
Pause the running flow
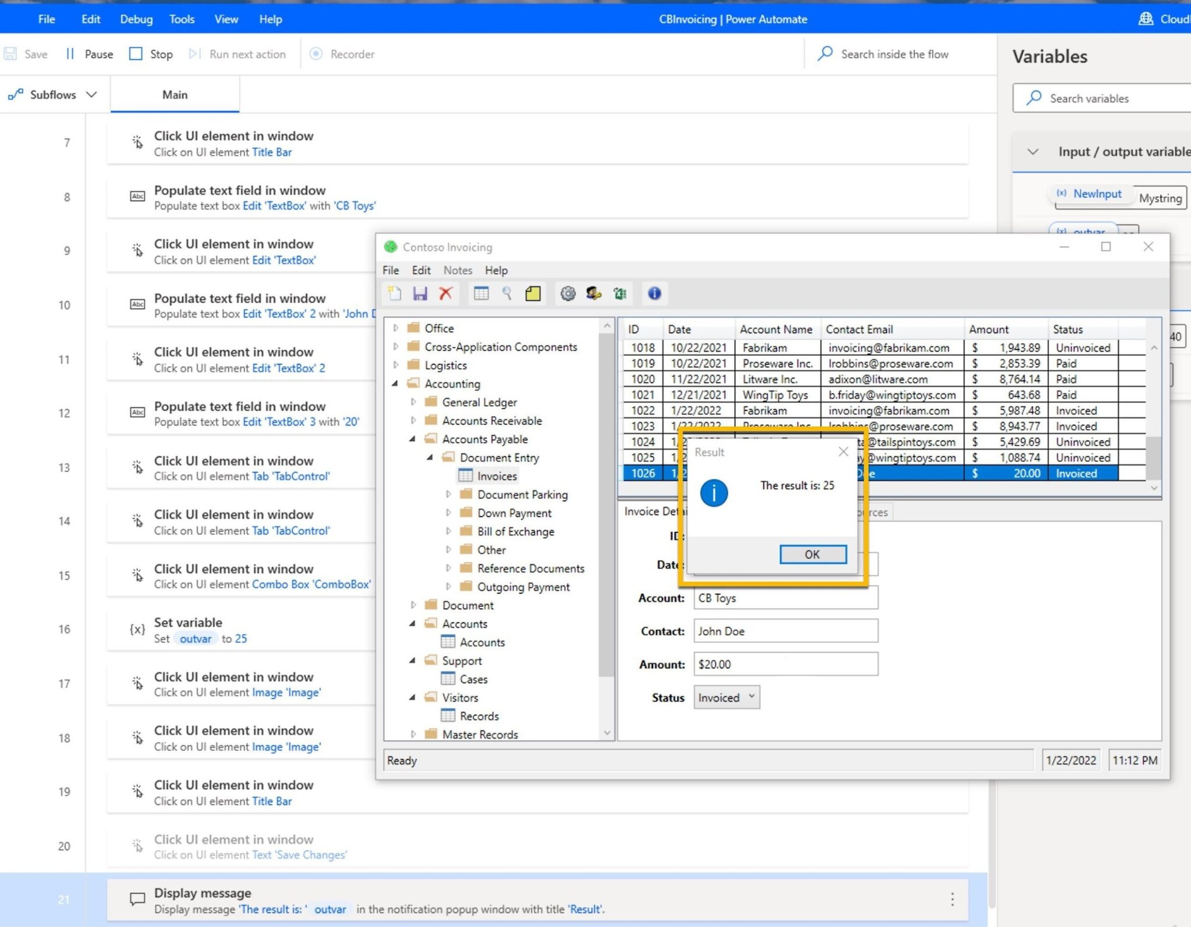click(x=90, y=54)
